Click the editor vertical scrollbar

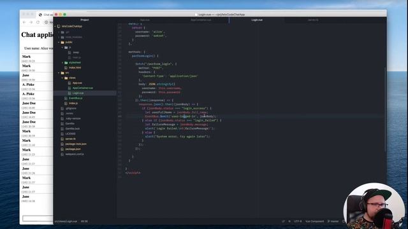385,109
